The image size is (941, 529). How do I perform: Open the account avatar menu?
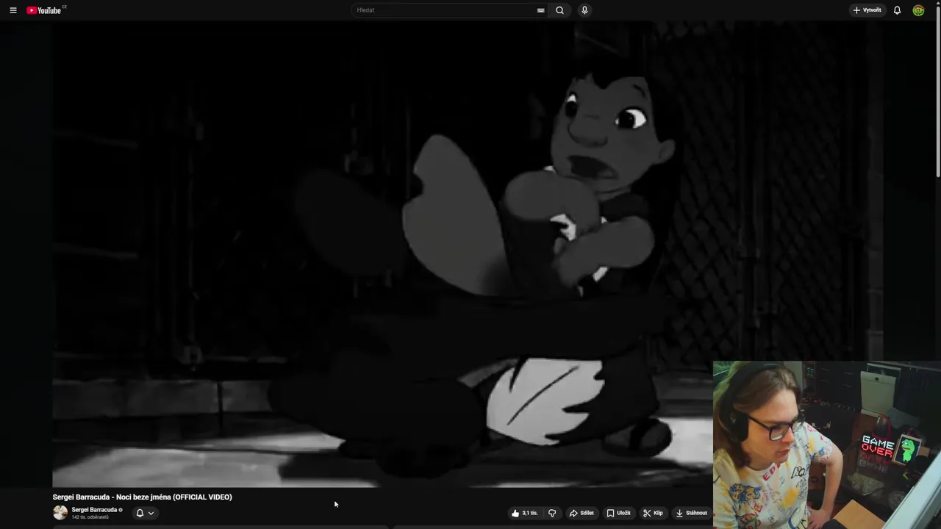tap(918, 10)
